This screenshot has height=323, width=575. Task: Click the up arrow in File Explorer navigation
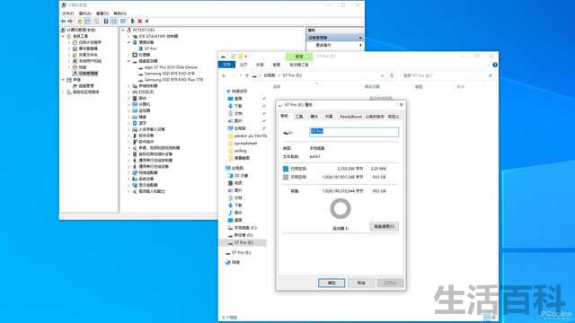(247, 75)
